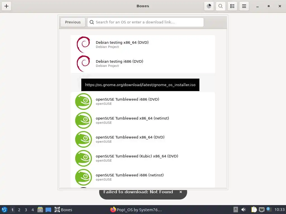Click openSUSE logo beside Tumbleweed (Kubic) entry
Image resolution: width=286 pixels, height=214 pixels.
coord(84,158)
